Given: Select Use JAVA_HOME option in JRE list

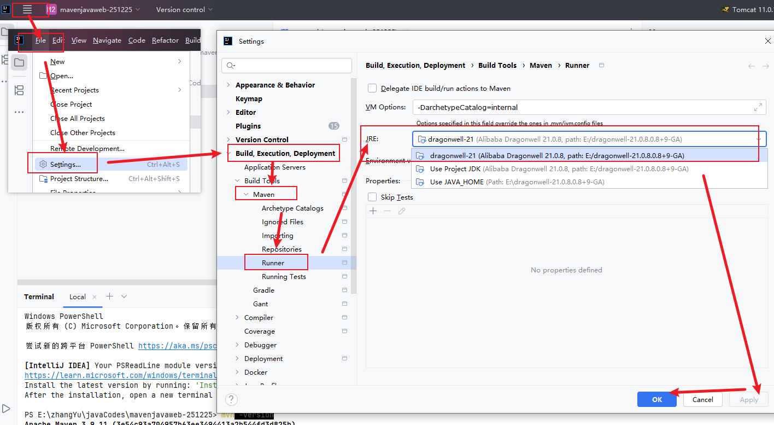Looking at the screenshot, I should [x=589, y=182].
